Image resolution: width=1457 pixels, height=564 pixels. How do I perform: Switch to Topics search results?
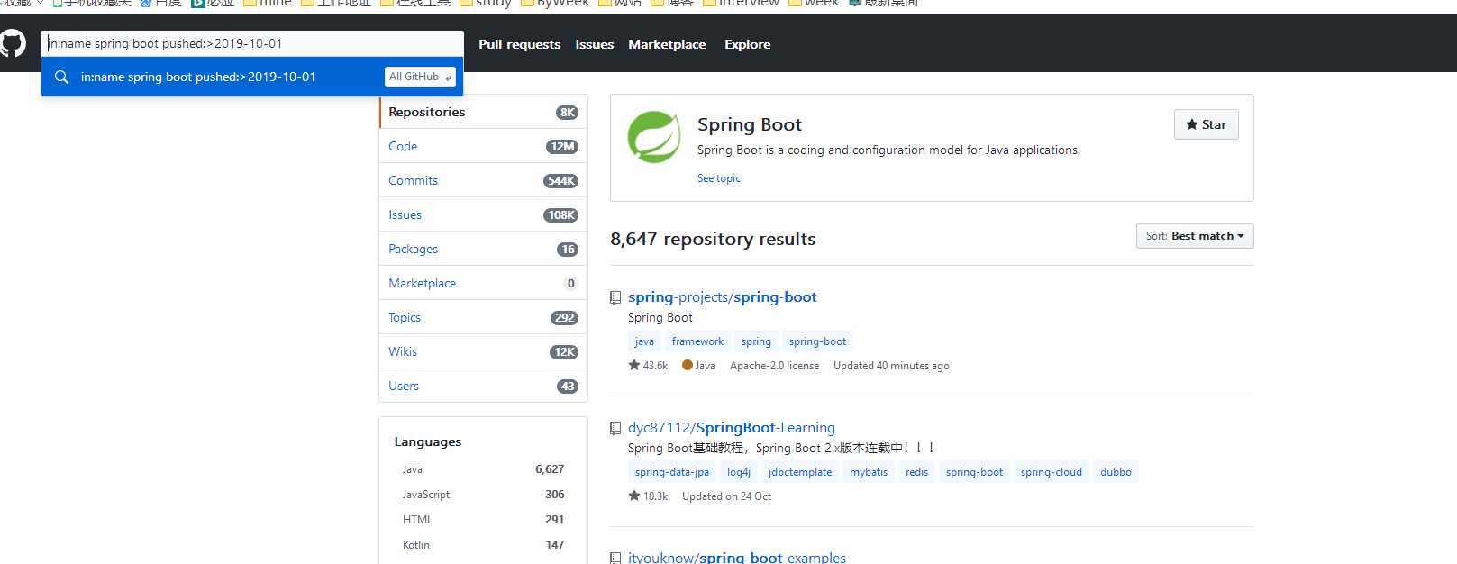tap(484, 317)
